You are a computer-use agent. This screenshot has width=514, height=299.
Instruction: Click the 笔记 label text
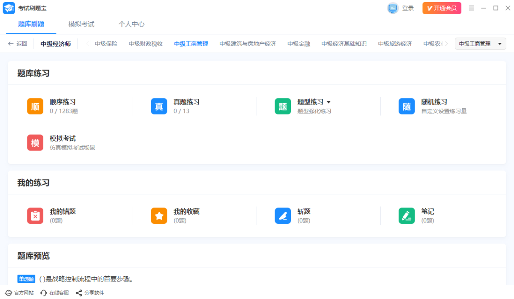pyautogui.click(x=428, y=212)
